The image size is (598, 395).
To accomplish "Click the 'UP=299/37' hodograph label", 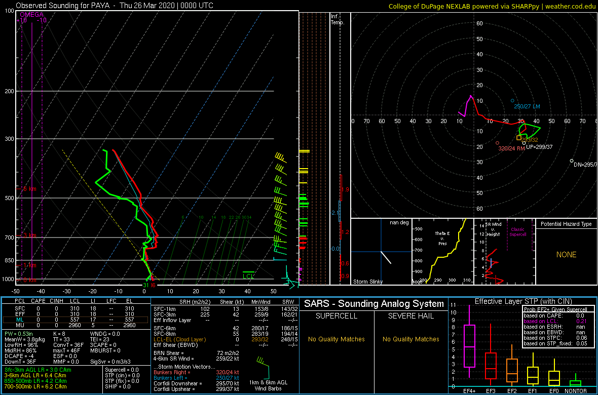I will click(x=539, y=146).
